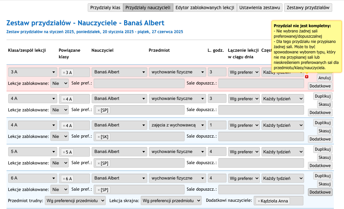The height and width of the screenshot is (209, 344).
Task: Open teacher dropdown in the 3 A row
Action: [119, 72]
